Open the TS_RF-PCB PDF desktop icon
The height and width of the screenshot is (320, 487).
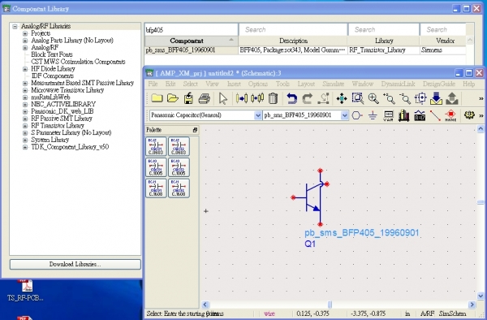(x=25, y=291)
